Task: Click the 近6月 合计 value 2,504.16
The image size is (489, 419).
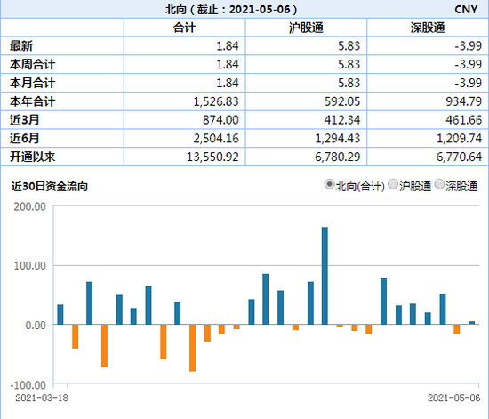Action: pos(216,138)
